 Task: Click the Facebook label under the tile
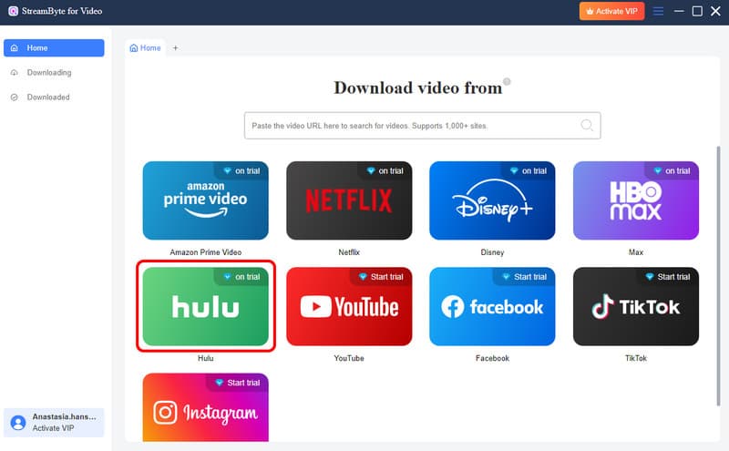coord(492,358)
